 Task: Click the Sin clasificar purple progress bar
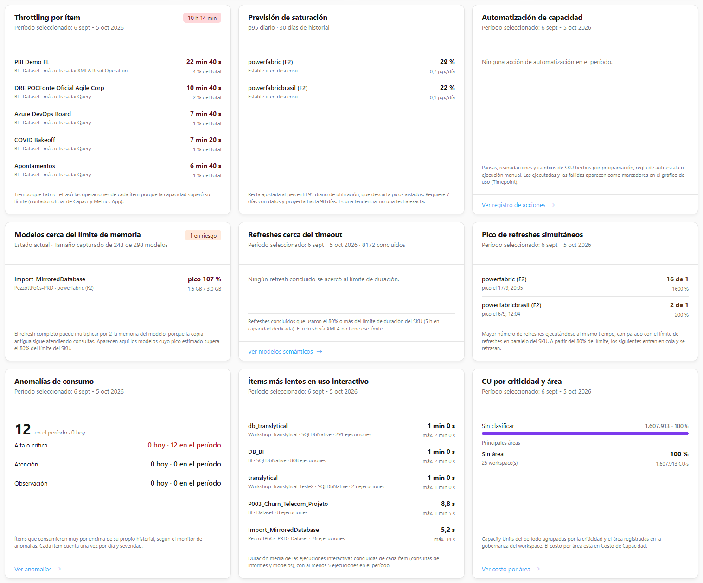point(585,434)
